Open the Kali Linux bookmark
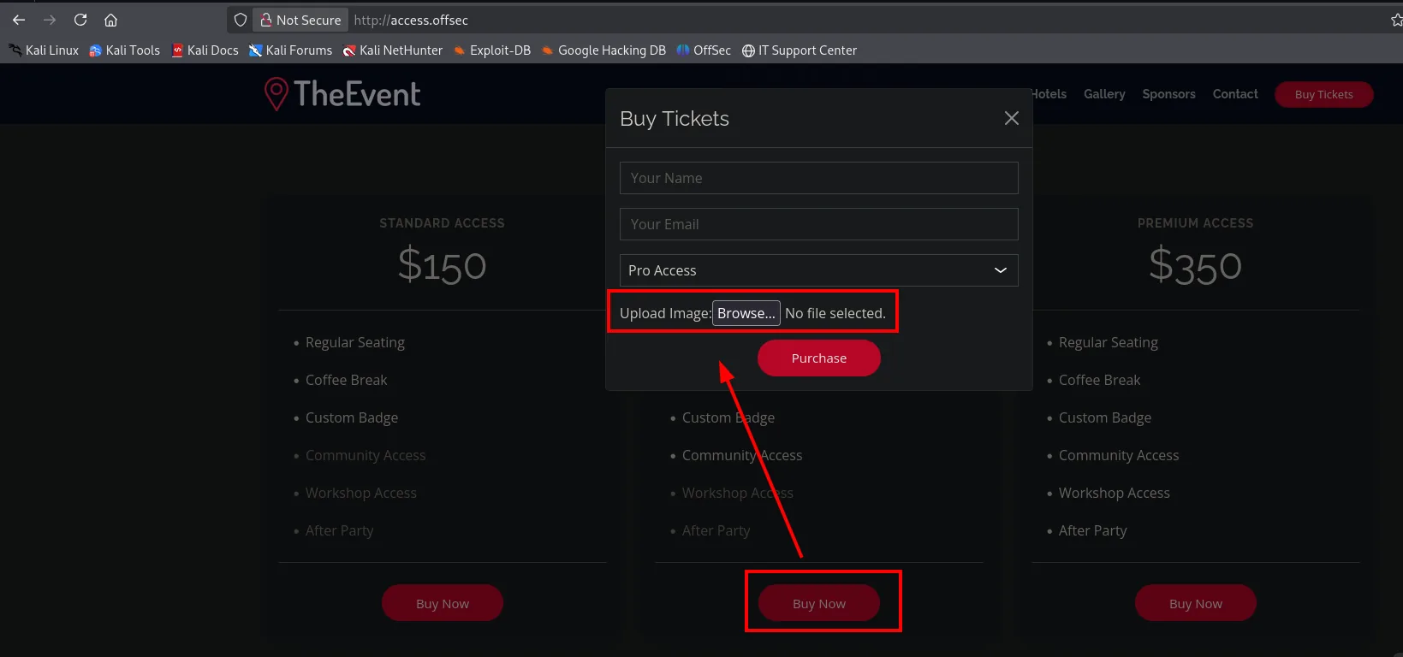 coord(44,50)
